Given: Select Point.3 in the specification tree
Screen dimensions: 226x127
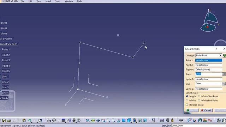Looking at the screenshot, I should click(x=6, y=60).
